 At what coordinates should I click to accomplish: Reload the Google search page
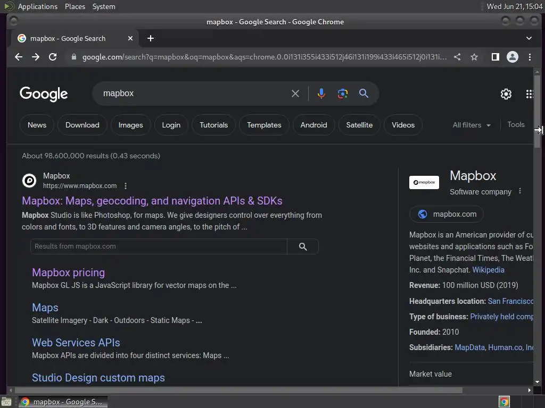tap(53, 57)
